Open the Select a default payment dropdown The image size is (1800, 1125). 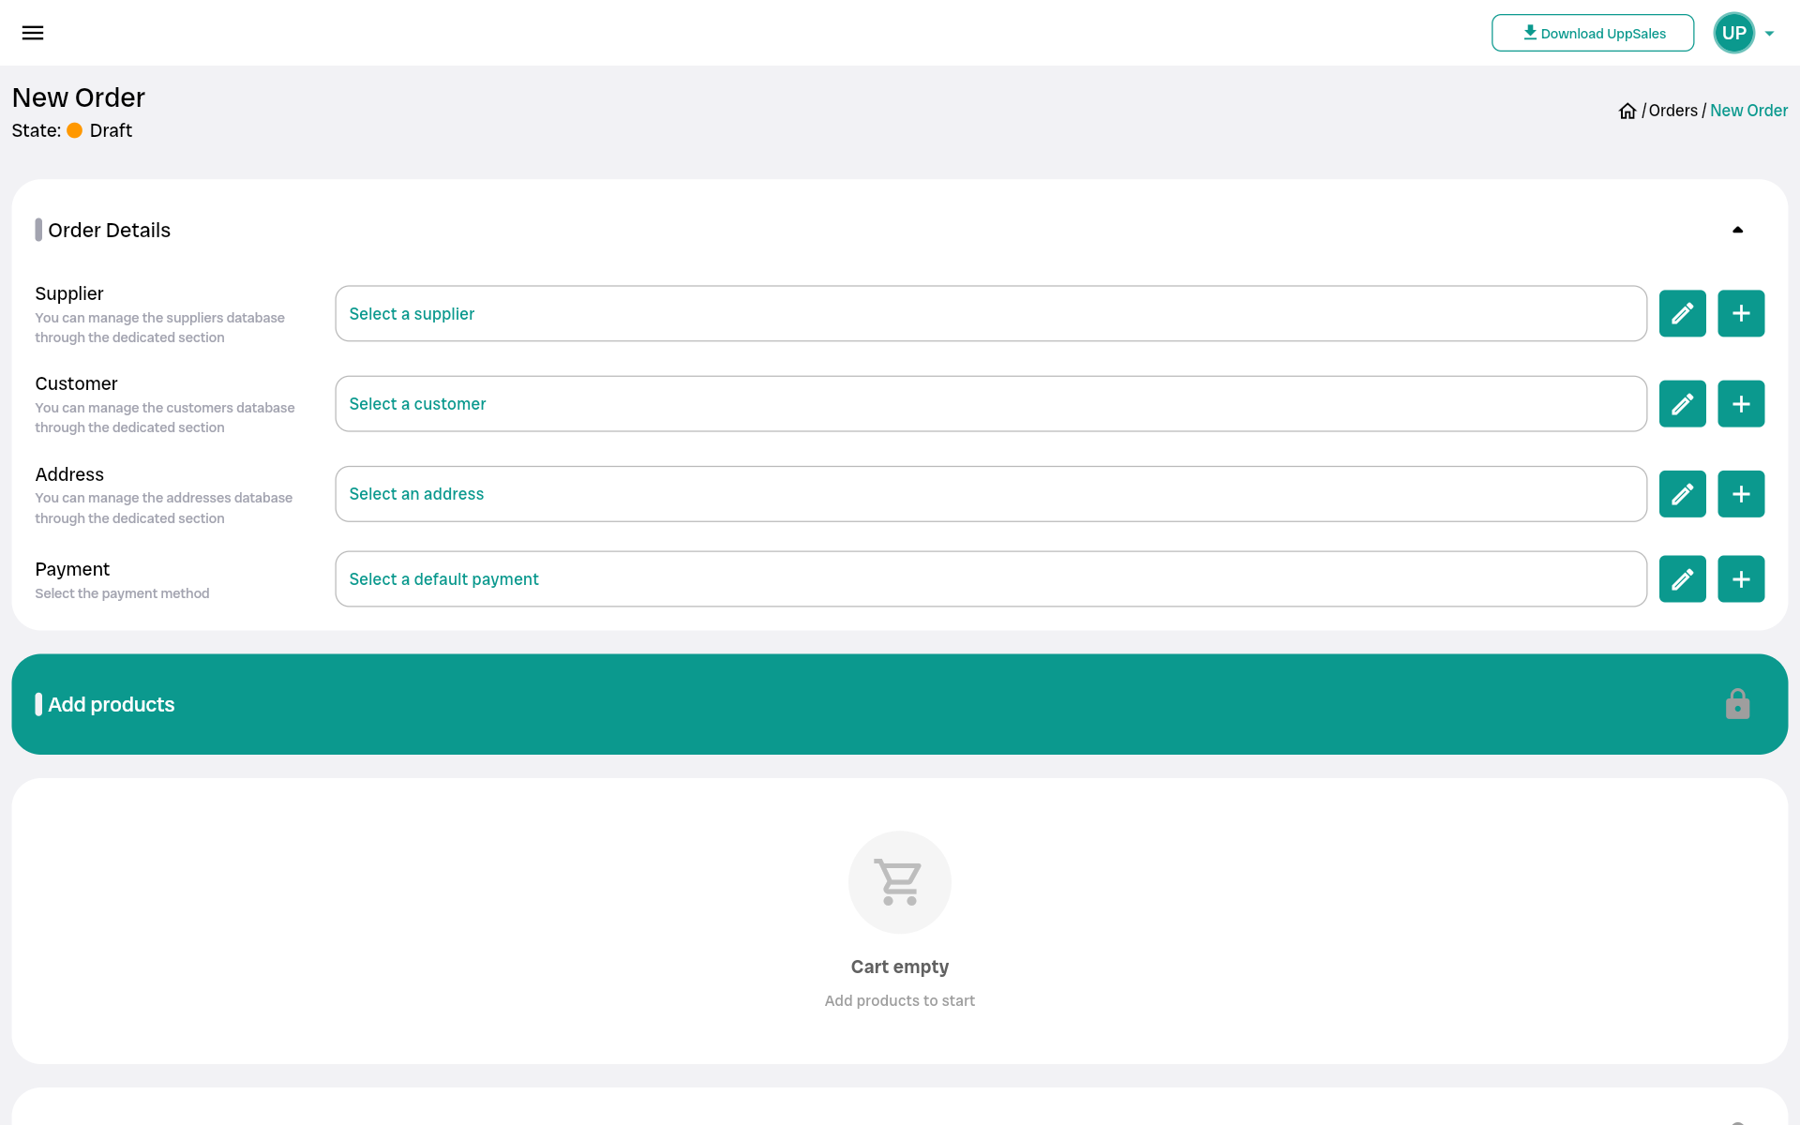pos(990,579)
